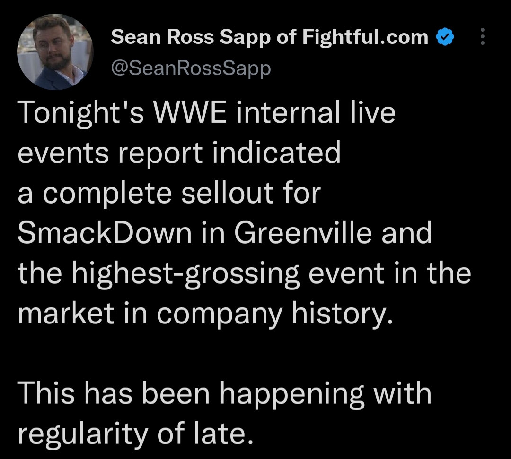The width and height of the screenshot is (511, 459).
Task: Click the blue verified checkmark badge
Action: [445, 37]
